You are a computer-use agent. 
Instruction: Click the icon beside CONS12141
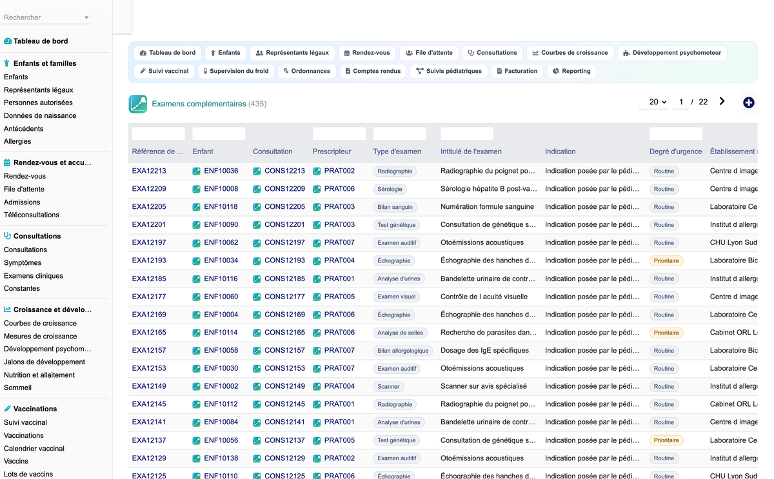[x=257, y=422]
